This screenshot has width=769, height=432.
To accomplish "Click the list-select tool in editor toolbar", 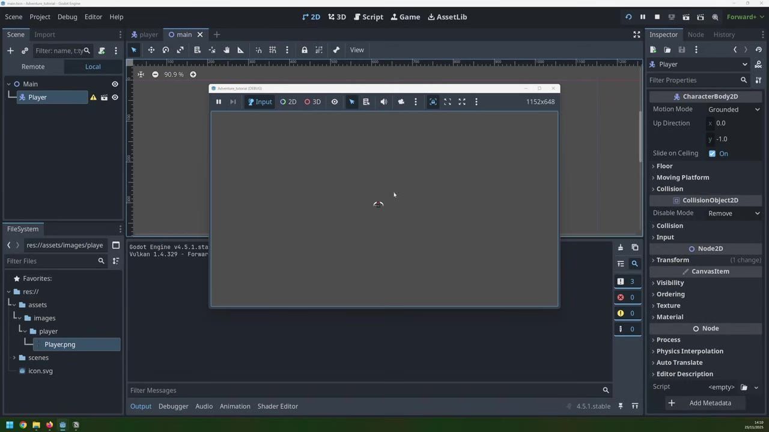I will [197, 50].
